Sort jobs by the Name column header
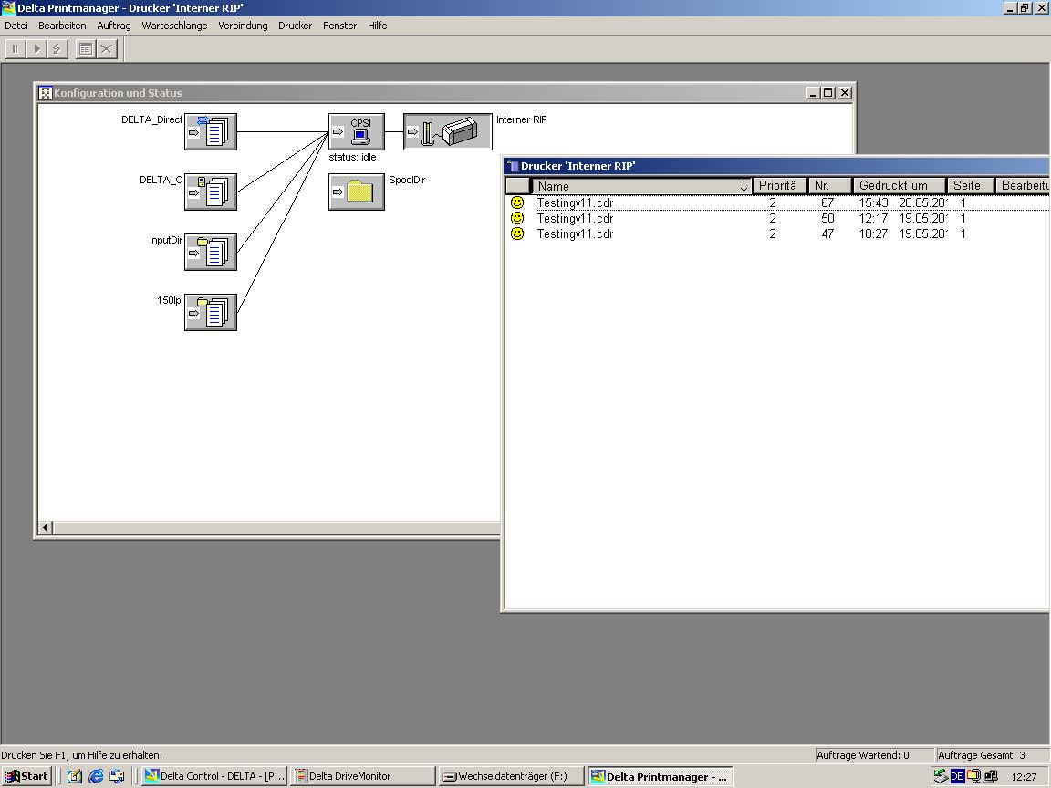Image resolution: width=1051 pixels, height=788 pixels. (641, 186)
